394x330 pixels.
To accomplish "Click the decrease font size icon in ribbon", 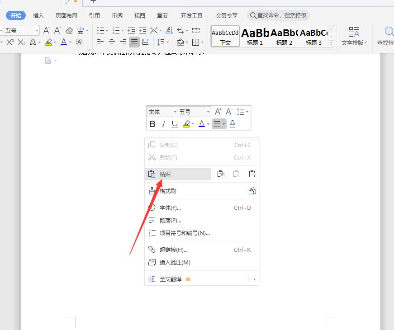I will click(x=57, y=31).
